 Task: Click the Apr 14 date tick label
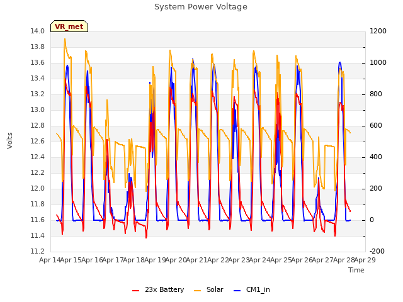[50, 260]
